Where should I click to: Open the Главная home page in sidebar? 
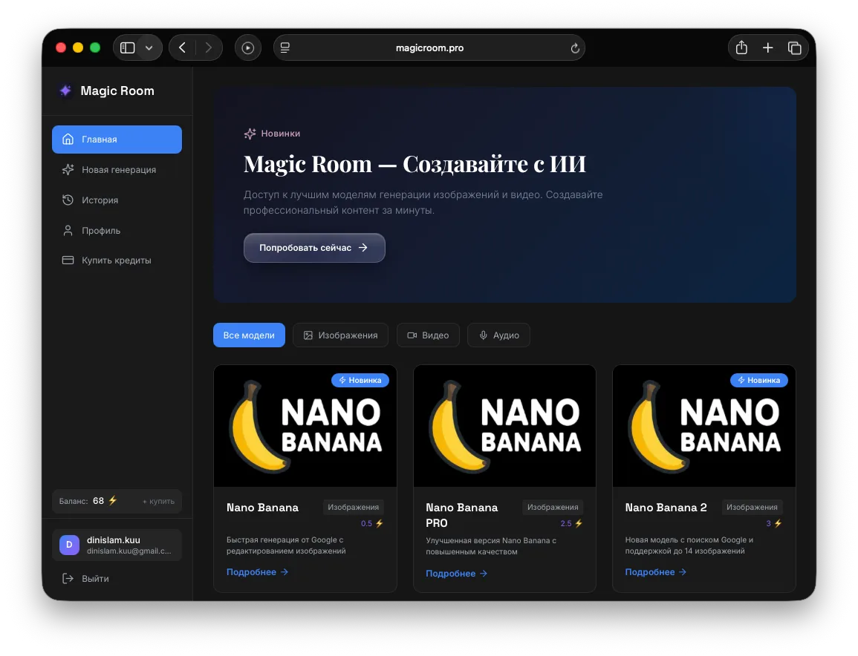(117, 140)
